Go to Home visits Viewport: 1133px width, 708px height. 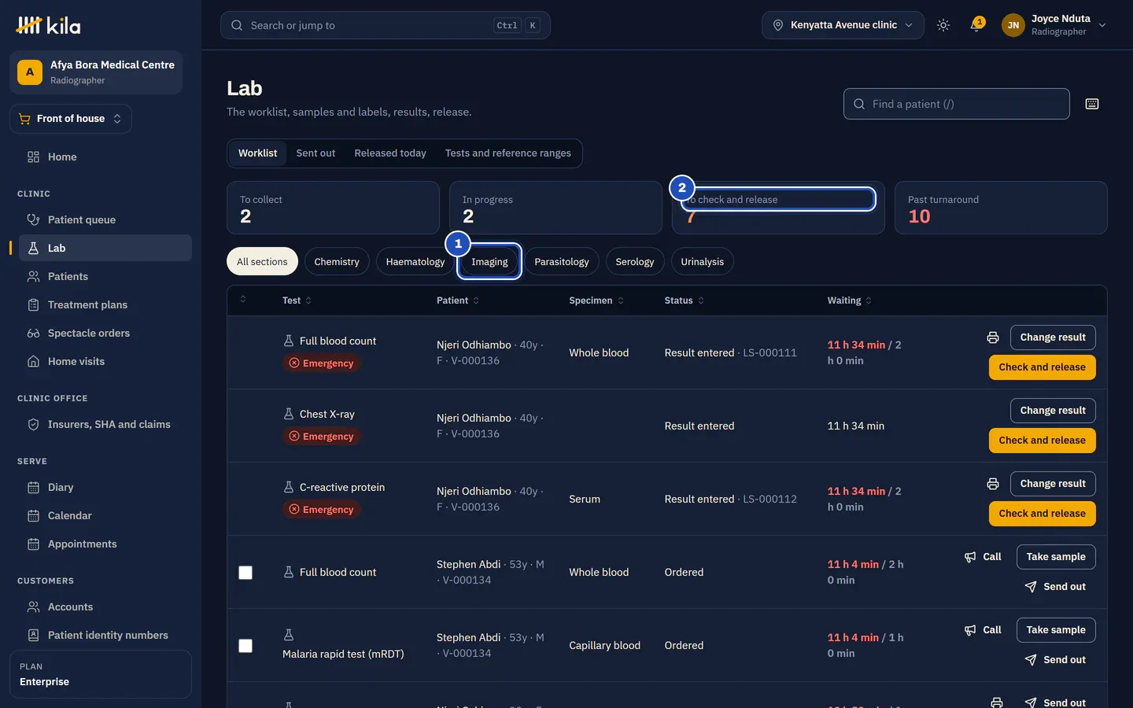pos(105,361)
